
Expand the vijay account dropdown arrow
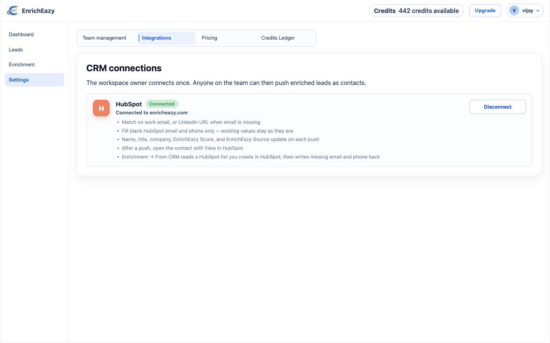click(538, 11)
